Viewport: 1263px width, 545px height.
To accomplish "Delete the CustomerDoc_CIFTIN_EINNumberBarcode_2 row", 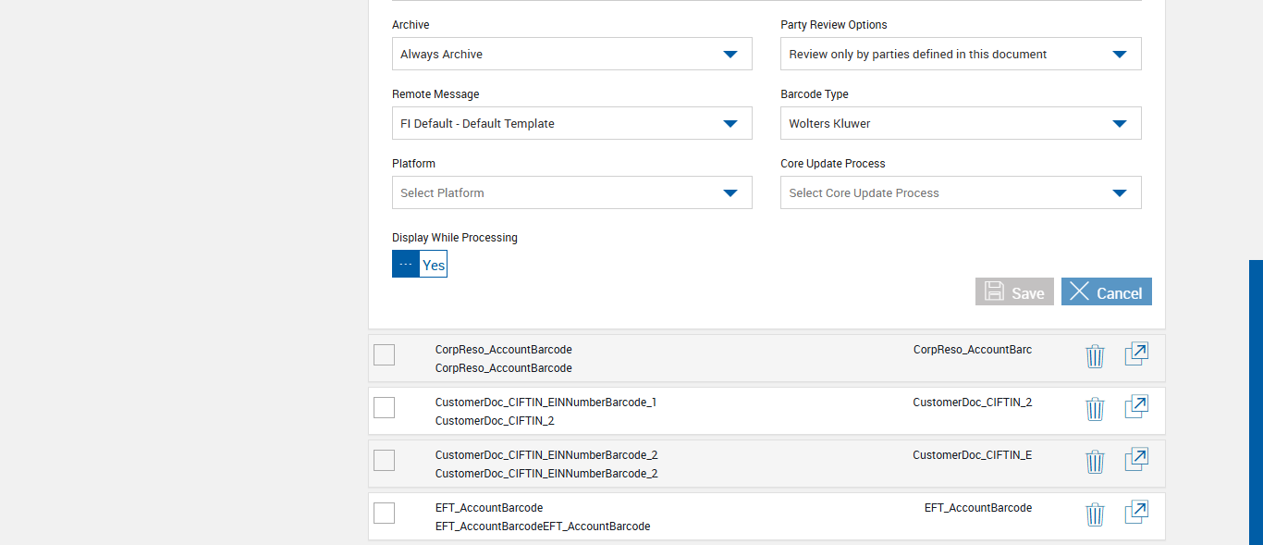I will (x=1095, y=462).
